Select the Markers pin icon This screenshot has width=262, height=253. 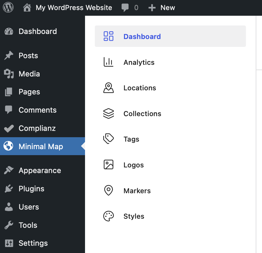(x=108, y=191)
